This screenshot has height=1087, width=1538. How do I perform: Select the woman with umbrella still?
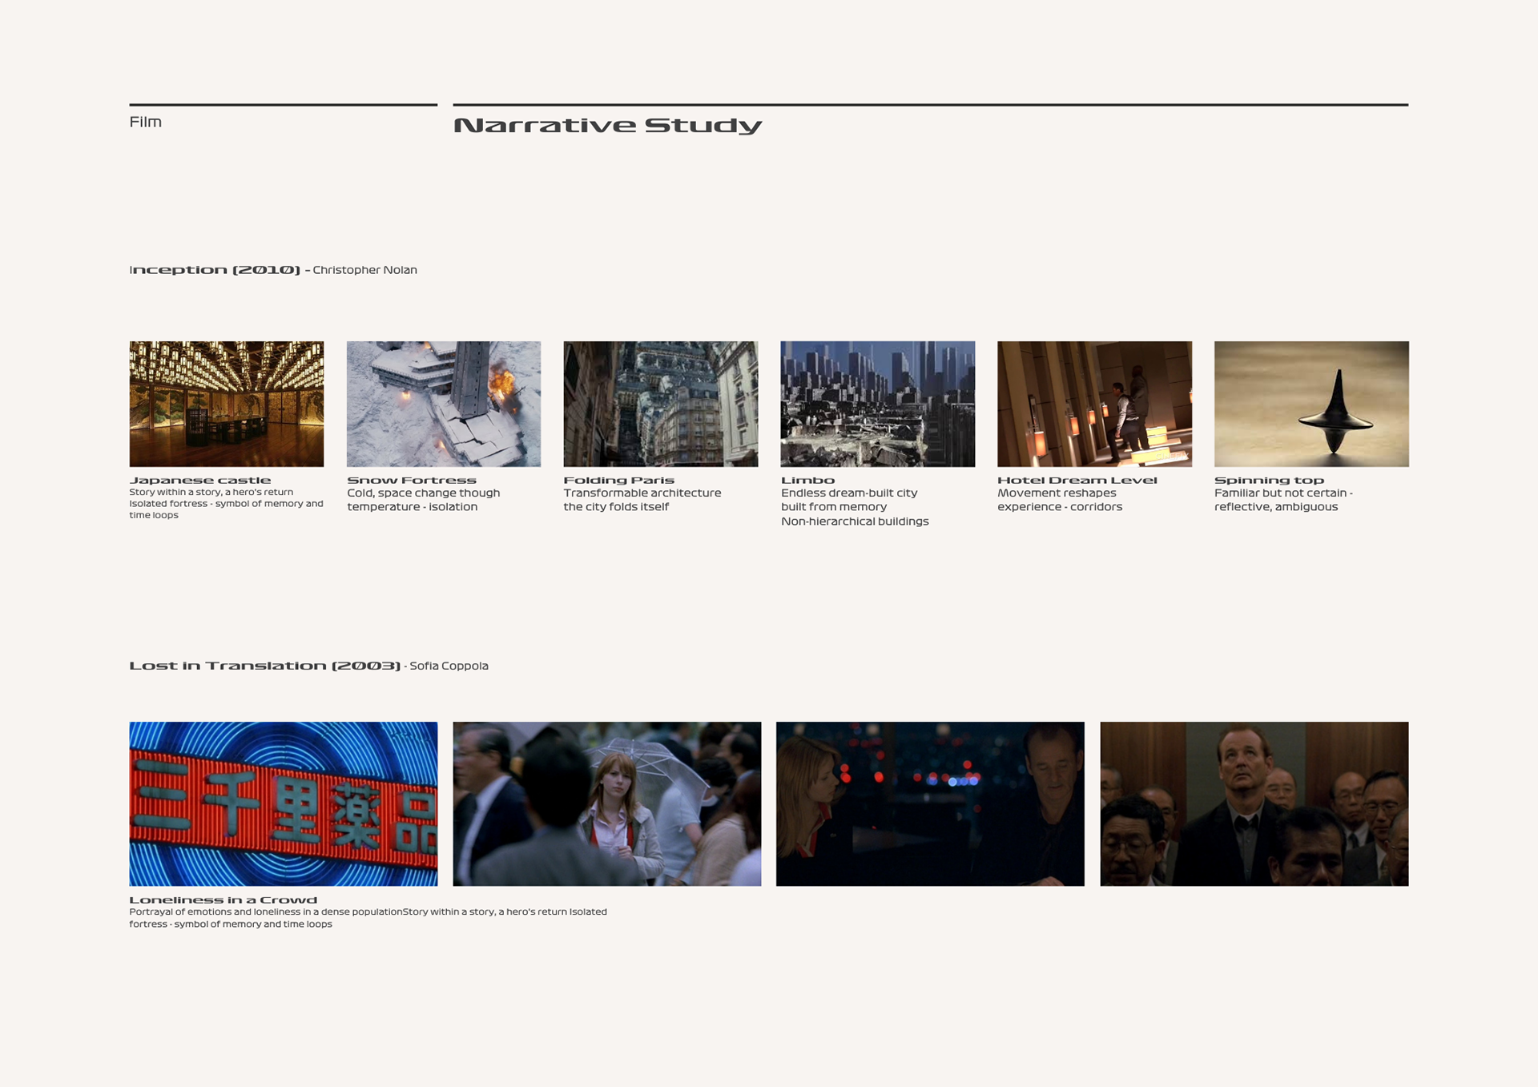coord(607,803)
